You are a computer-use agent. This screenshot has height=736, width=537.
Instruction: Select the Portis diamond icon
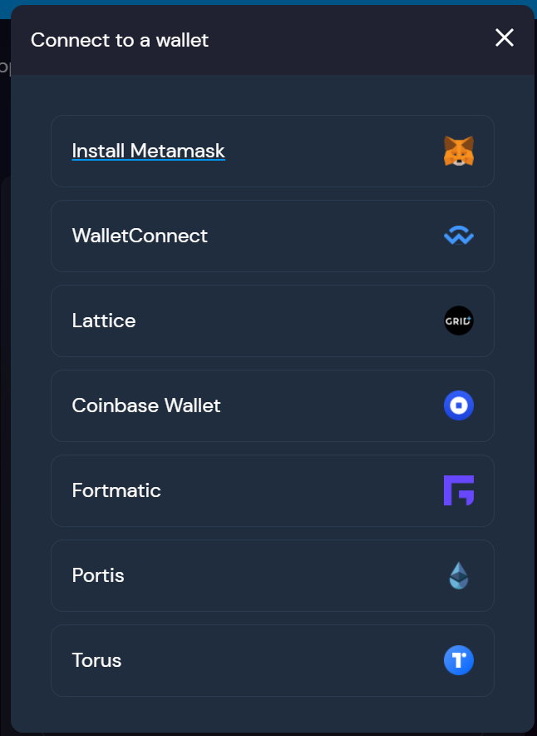point(459,575)
